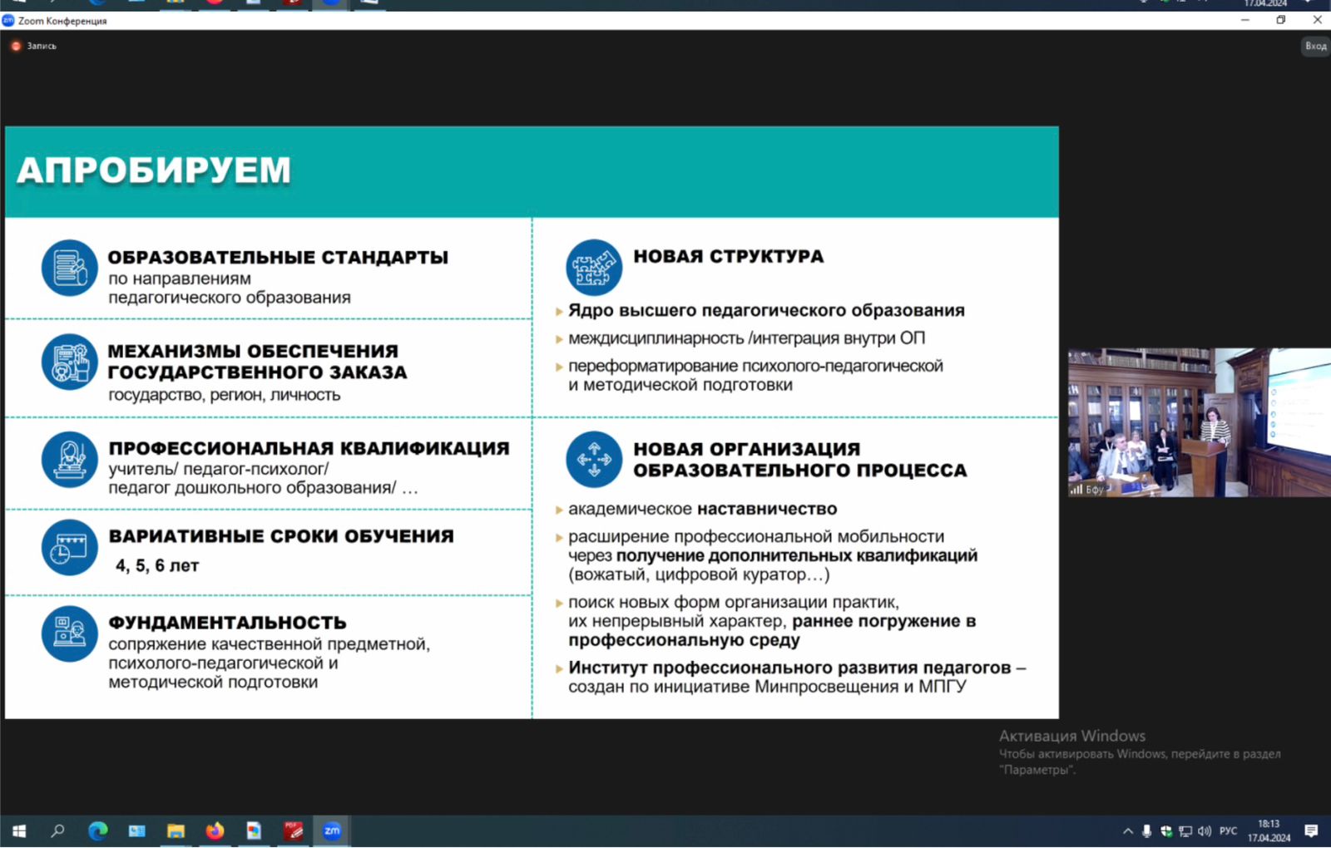The height and width of the screenshot is (848, 1331).
Task: Open File Explorer from the taskbar
Action: [x=176, y=831]
